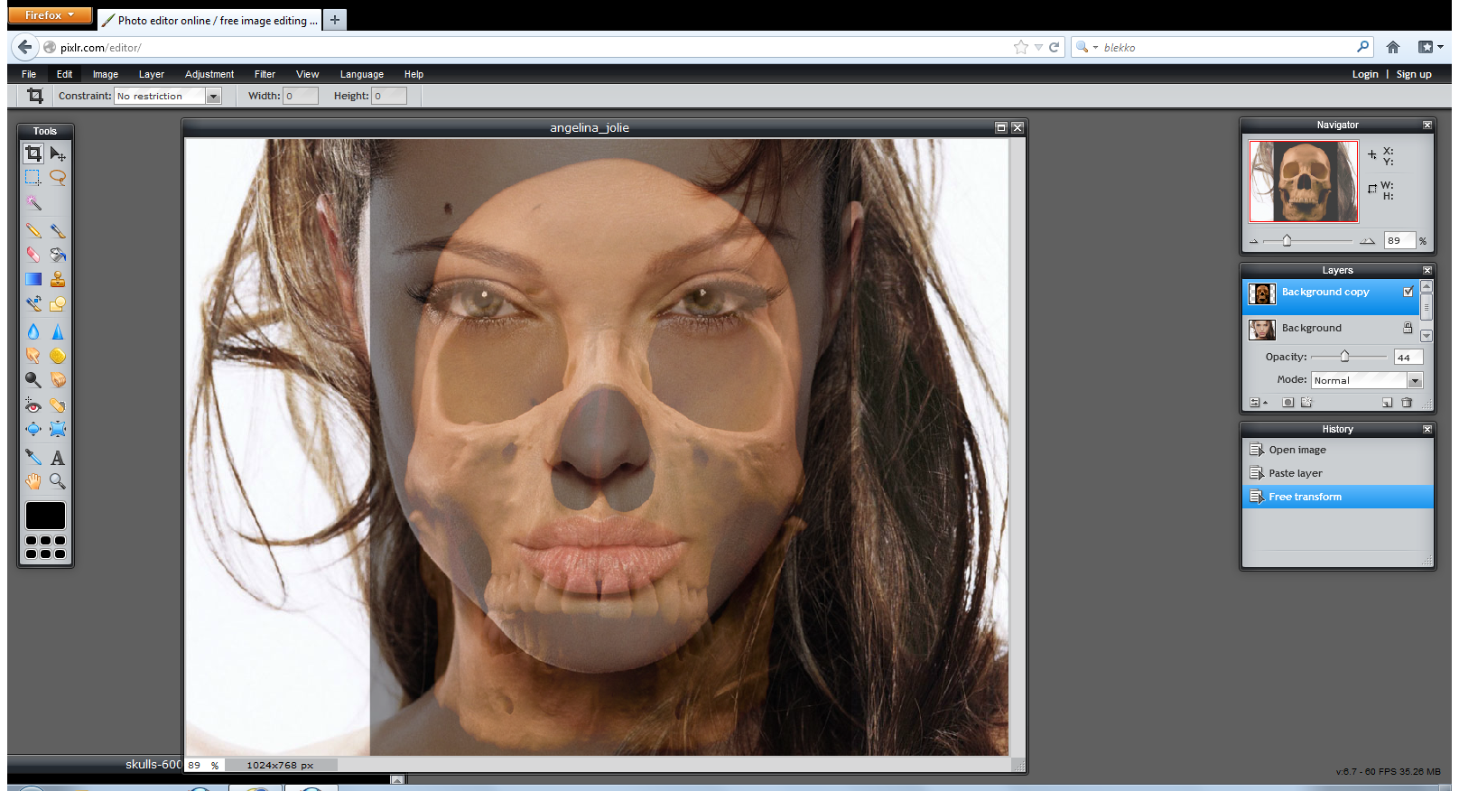This screenshot has width=1459, height=791.
Task: Select Paste layer history step
Action: pos(1338,473)
